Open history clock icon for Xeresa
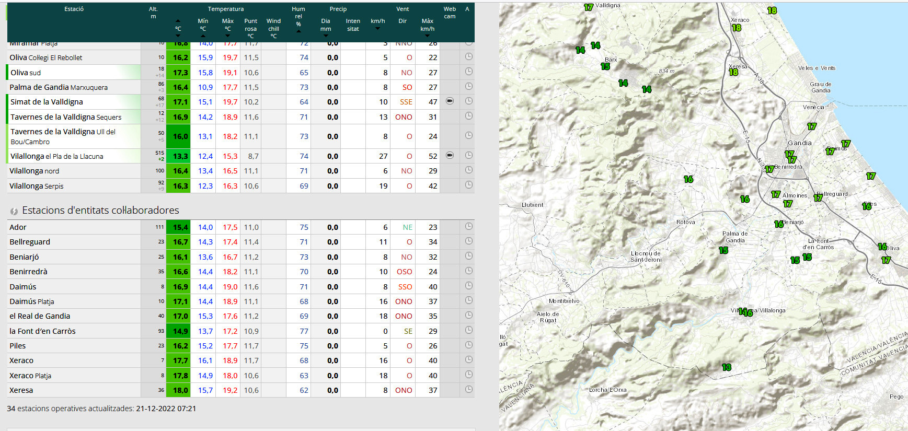The height and width of the screenshot is (431, 908). (469, 389)
